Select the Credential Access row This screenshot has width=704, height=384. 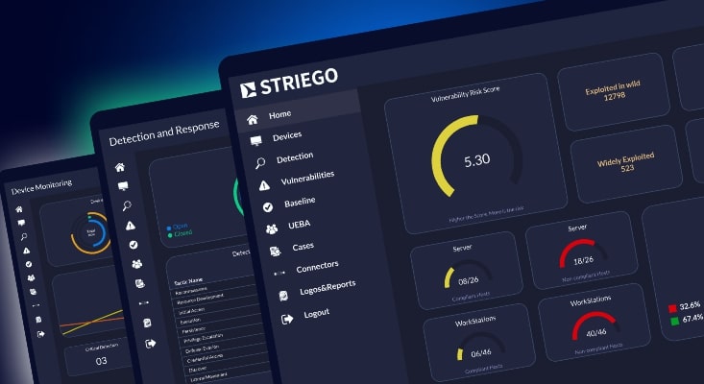click(x=227, y=356)
